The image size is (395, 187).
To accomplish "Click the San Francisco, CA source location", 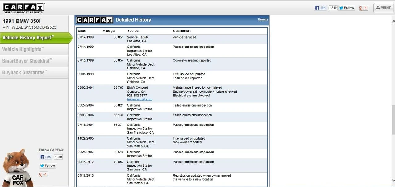I will (140, 133).
